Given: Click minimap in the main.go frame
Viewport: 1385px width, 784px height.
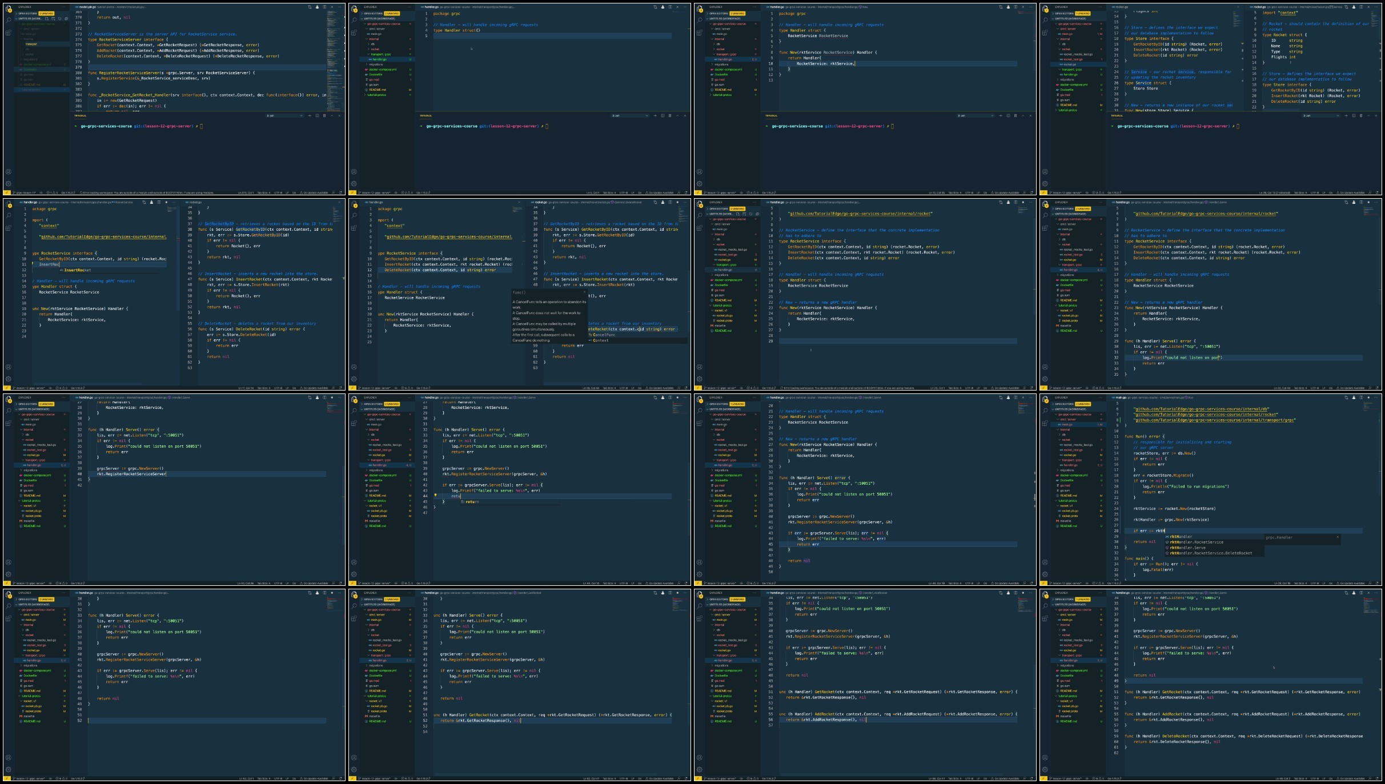Looking at the screenshot, I should [1370, 407].
